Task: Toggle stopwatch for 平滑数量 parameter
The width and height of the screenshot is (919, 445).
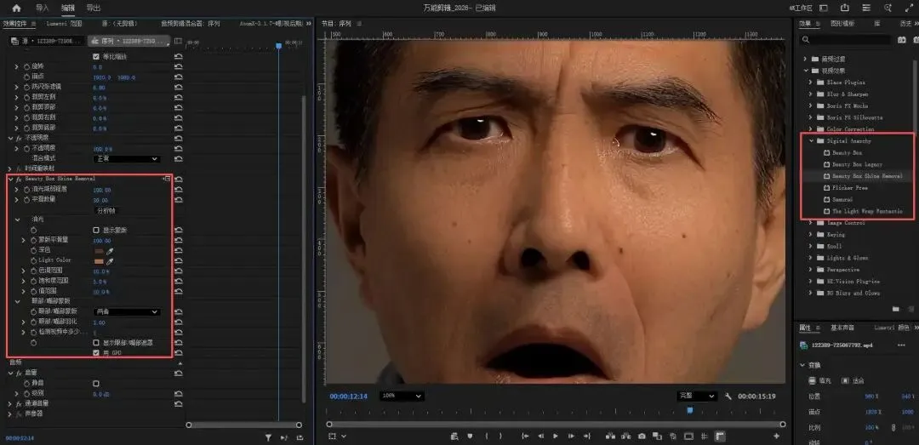Action: [x=26, y=200]
